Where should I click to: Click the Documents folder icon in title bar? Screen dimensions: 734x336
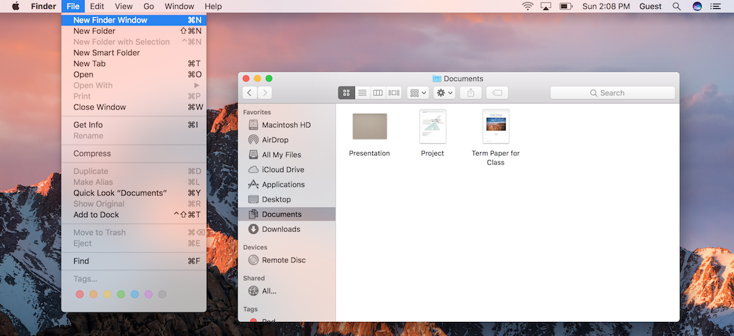click(437, 79)
